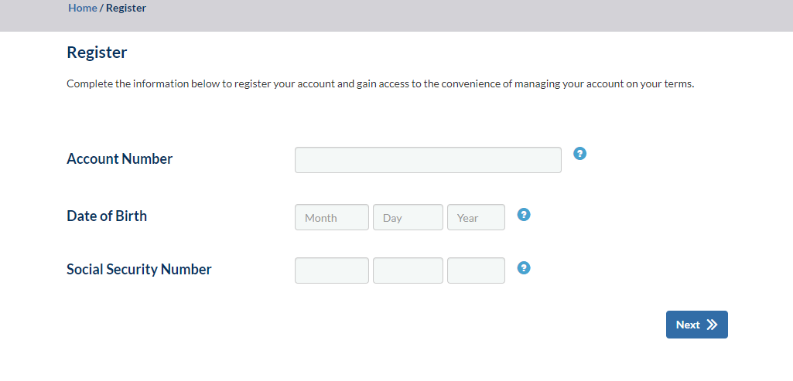
Task: Open the Account Number help icon
Action: [579, 154]
